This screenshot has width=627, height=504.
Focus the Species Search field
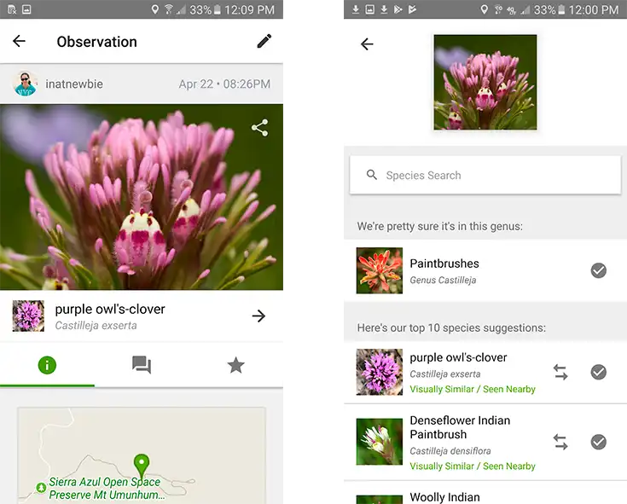485,175
